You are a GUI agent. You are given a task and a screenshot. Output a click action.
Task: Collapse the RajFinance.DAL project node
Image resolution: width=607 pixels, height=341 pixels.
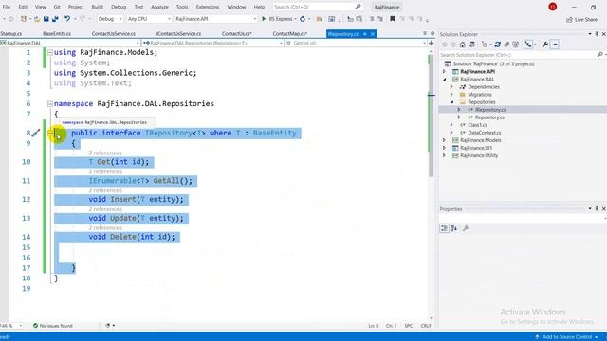click(x=445, y=80)
